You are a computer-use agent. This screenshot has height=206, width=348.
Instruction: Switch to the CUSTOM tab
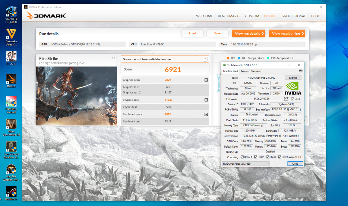pyautogui.click(x=252, y=16)
